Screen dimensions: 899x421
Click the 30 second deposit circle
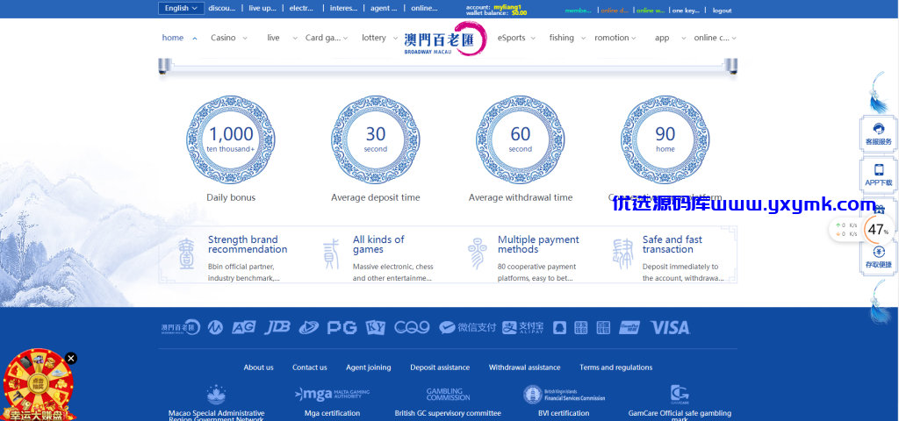(x=376, y=139)
